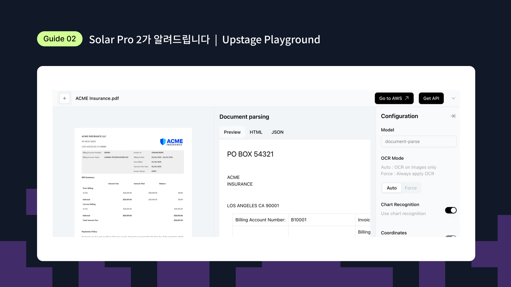Viewport: 511px width, 287px height.
Task: Switch to the Preview tab
Action: coord(232,132)
